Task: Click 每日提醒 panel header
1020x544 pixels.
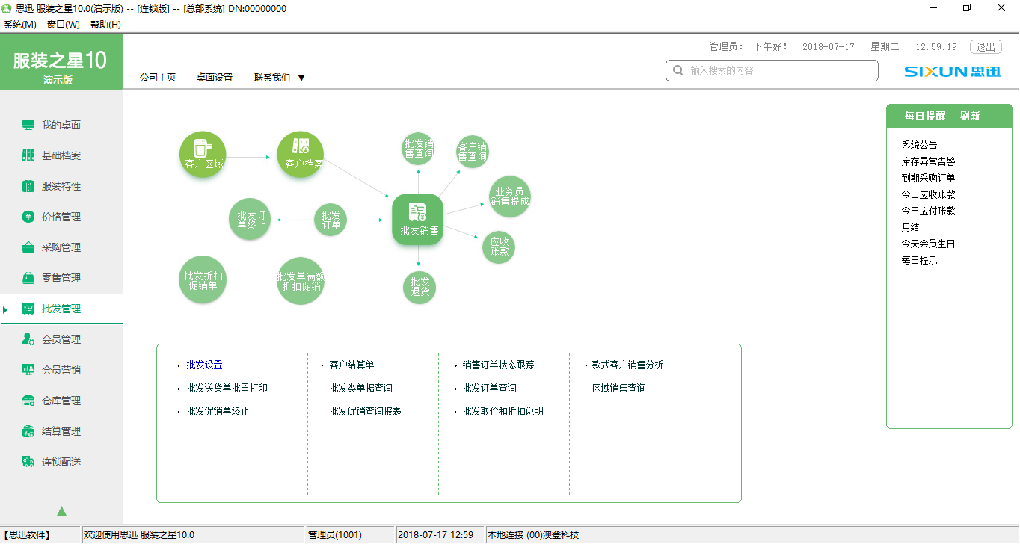Action: (x=925, y=117)
